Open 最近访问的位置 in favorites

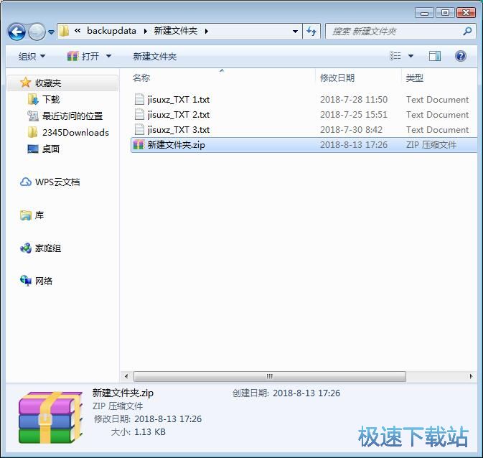click(x=72, y=116)
